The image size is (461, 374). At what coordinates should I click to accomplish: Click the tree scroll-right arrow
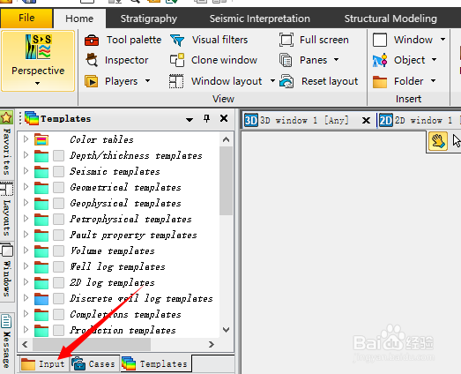(x=211, y=344)
